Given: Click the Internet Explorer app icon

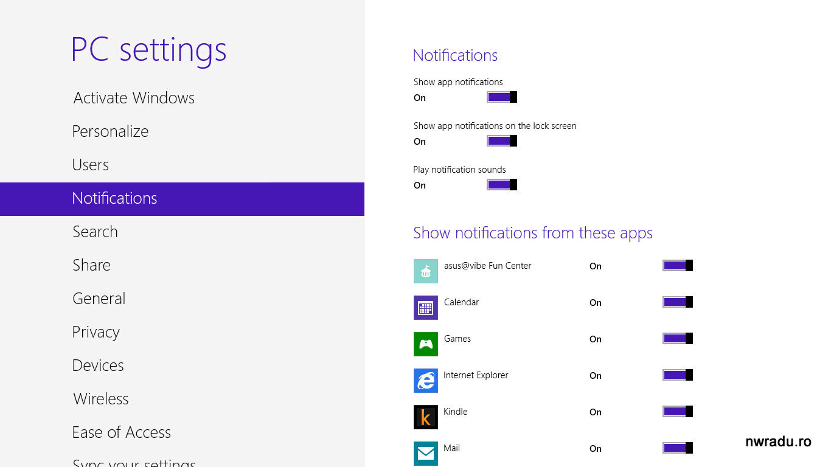Looking at the screenshot, I should pos(425,381).
